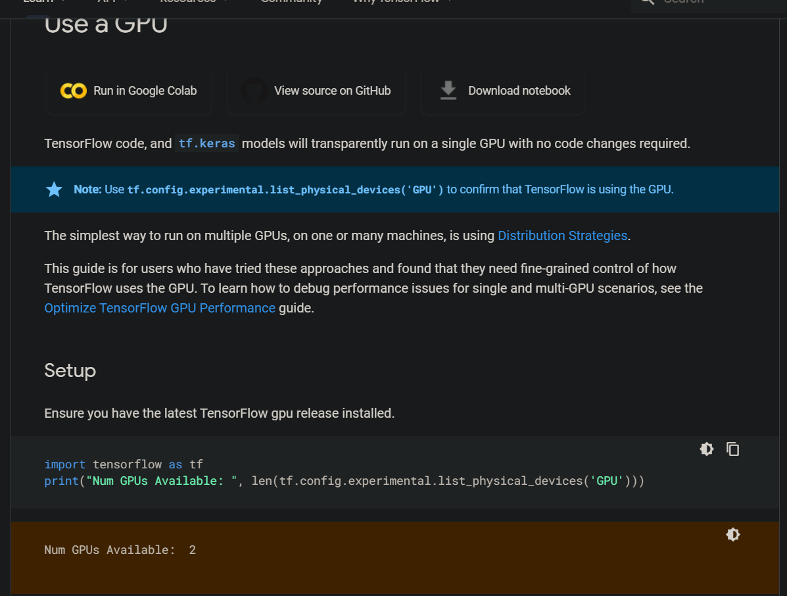The width and height of the screenshot is (787, 596).
Task: Click the "Num GPUs Available: 2" output text
Action: 120,550
